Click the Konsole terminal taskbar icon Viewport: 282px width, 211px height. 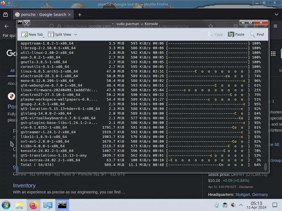click(x=62, y=205)
